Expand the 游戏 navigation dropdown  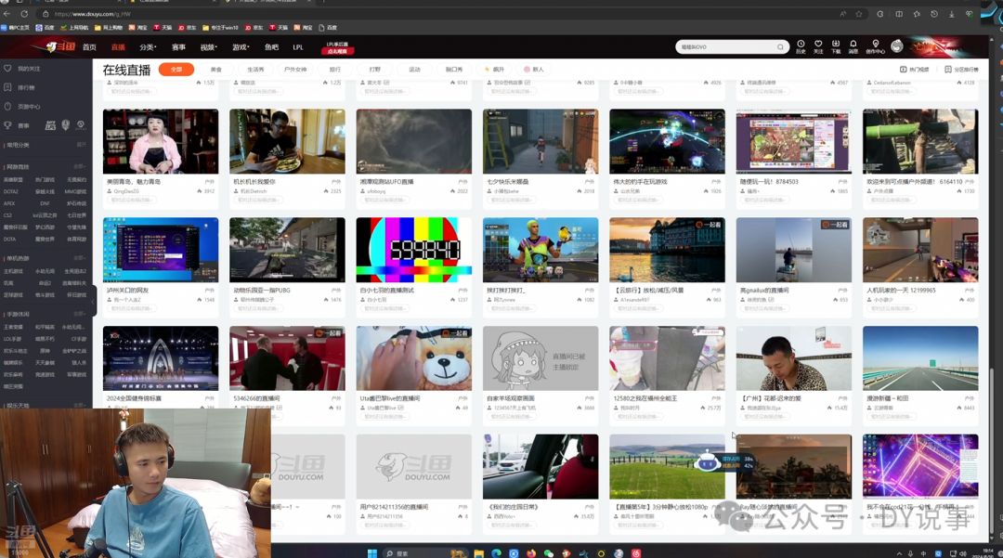[241, 46]
